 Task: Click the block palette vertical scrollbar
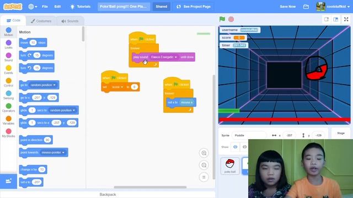[83, 34]
